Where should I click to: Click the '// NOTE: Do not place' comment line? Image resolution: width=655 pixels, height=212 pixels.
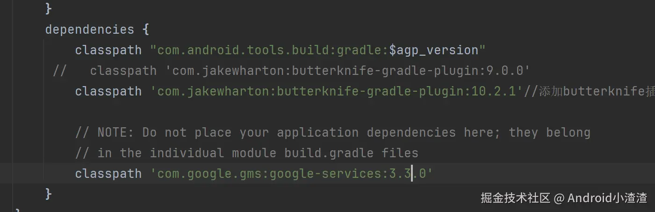pyautogui.click(x=332, y=132)
